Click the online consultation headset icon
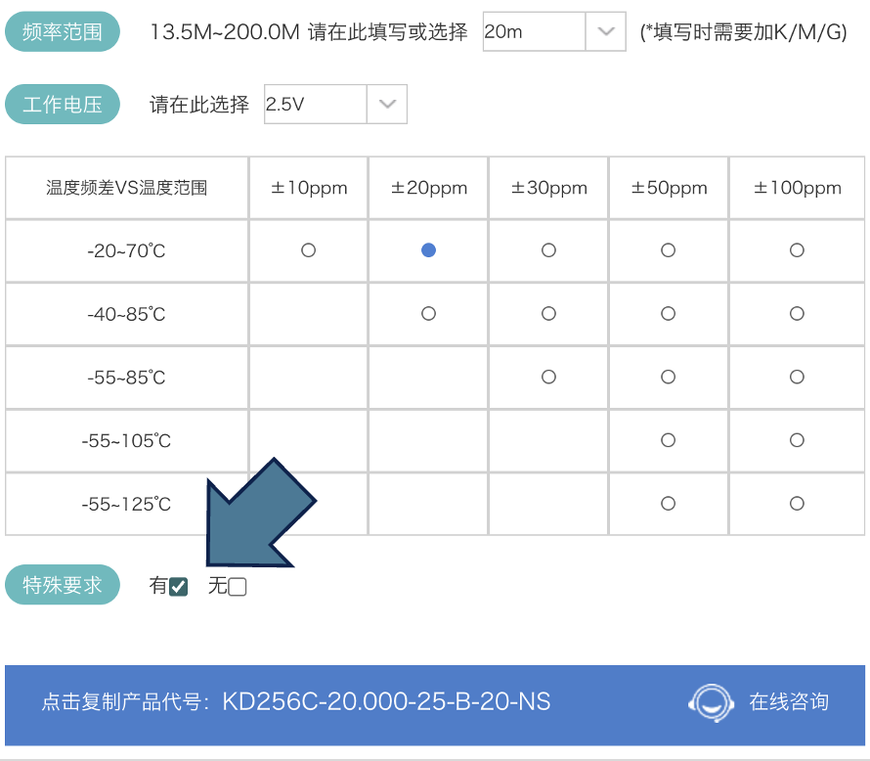 click(x=711, y=701)
